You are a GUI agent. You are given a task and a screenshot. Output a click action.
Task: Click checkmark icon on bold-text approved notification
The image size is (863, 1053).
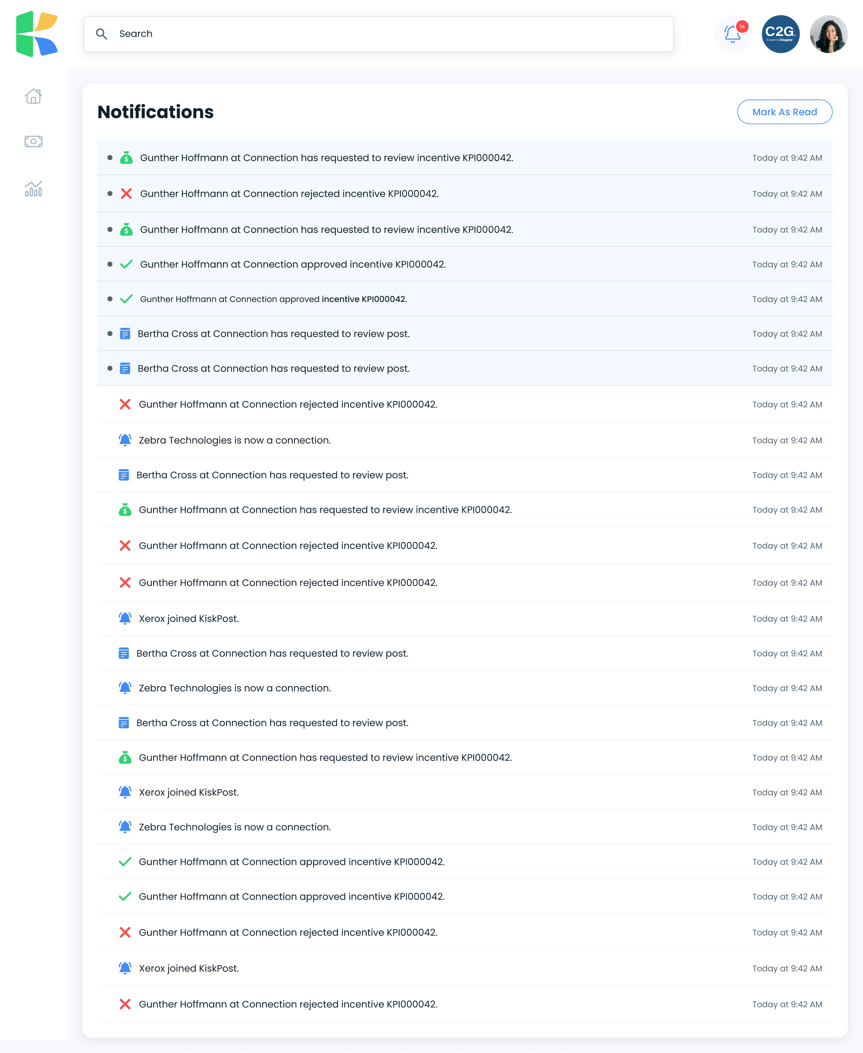click(x=126, y=299)
